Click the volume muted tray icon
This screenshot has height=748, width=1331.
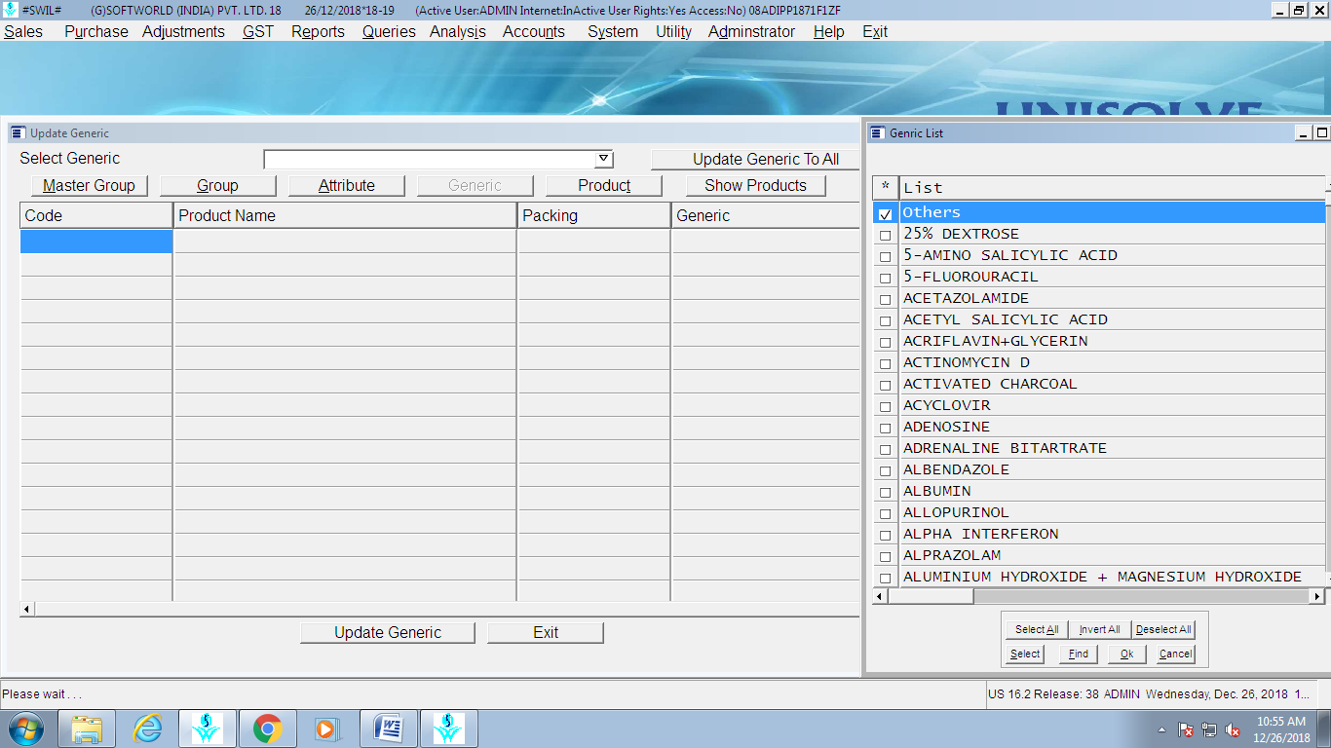pos(1233,729)
